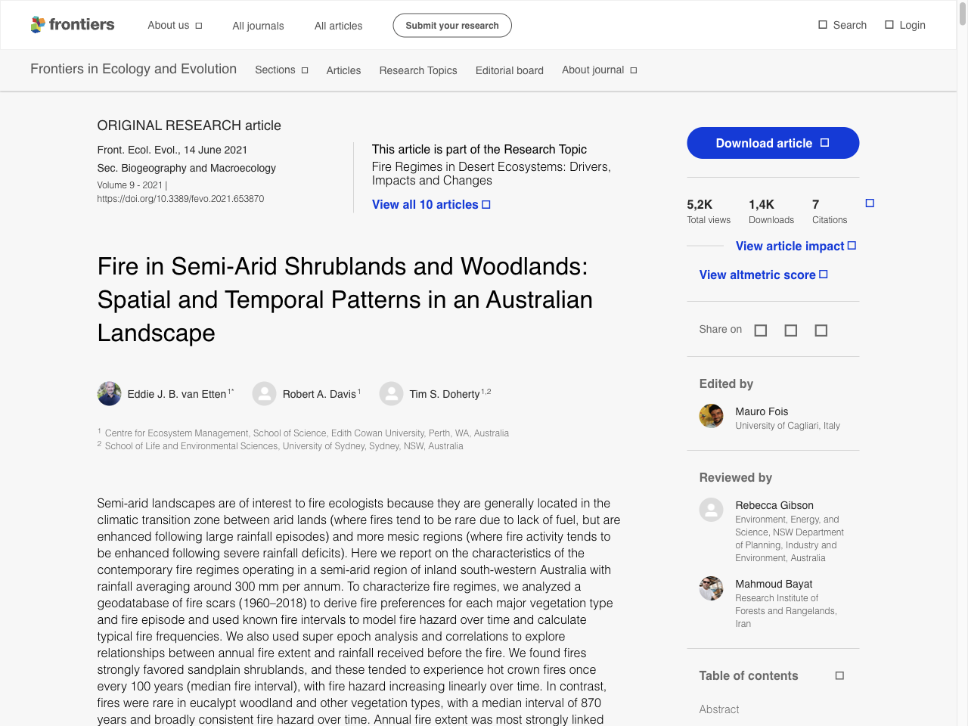Switch to the Research Topics tab
Screen dimensions: 968x726
417,70
